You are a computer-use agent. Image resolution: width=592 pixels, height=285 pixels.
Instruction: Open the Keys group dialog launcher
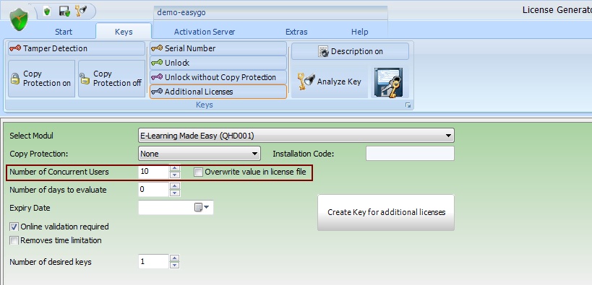coord(408,105)
